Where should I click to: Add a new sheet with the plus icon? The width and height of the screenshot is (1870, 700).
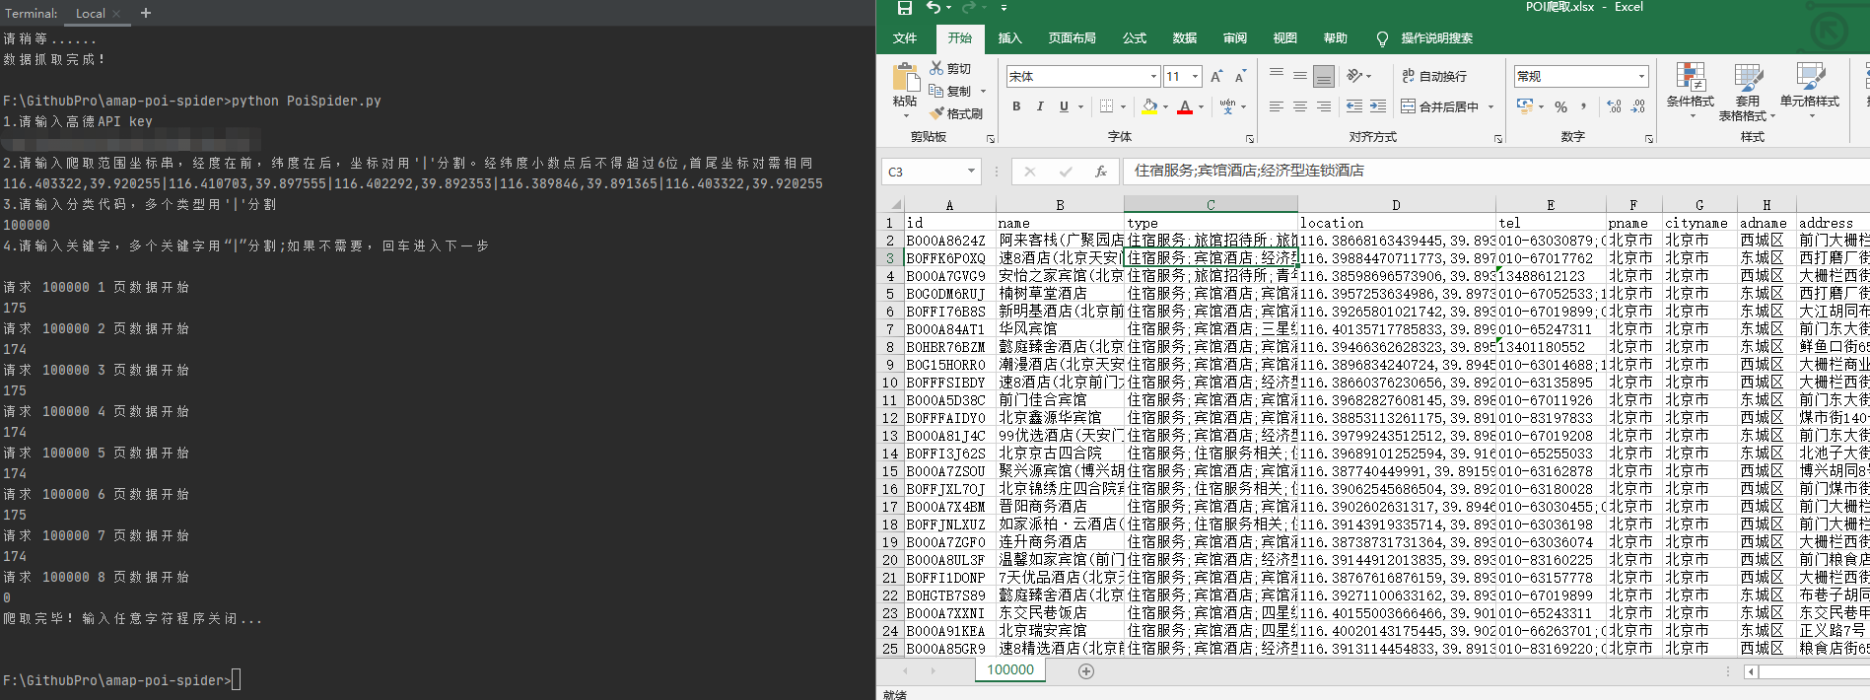coord(1085,670)
